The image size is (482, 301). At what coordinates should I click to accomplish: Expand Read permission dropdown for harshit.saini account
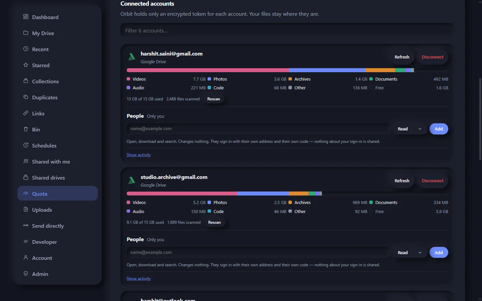tap(410, 129)
